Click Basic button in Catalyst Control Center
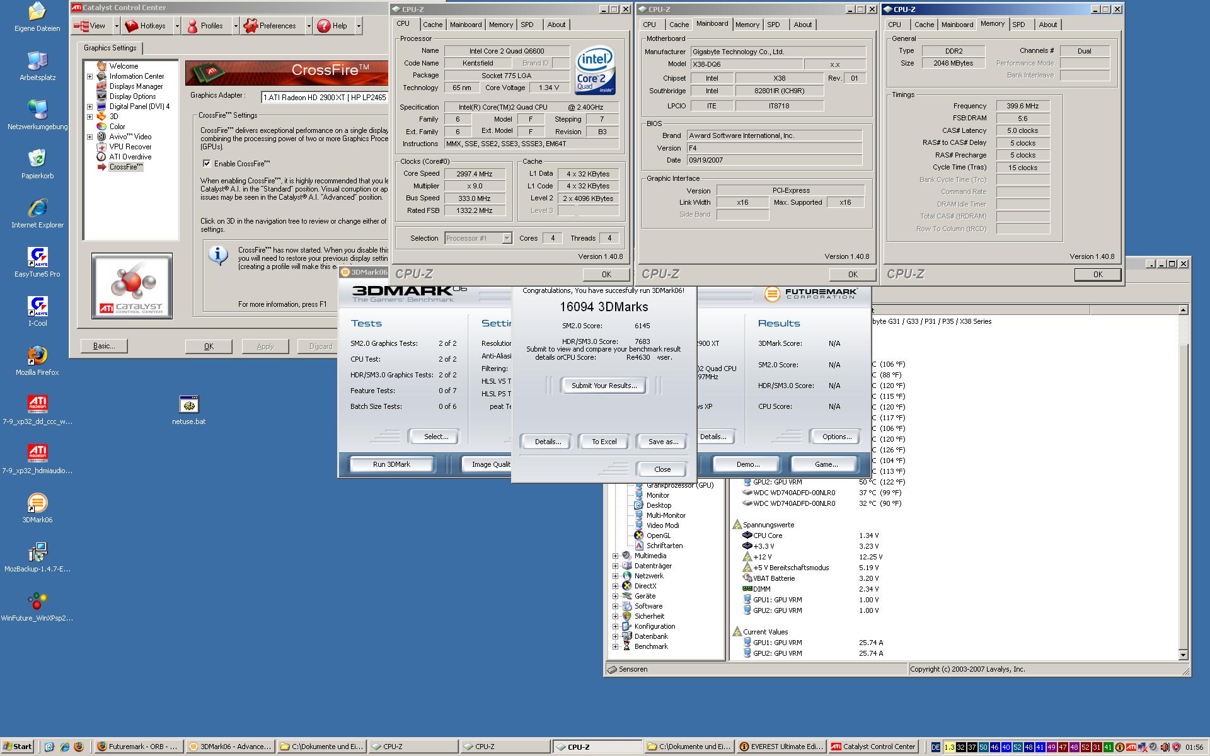 (104, 346)
